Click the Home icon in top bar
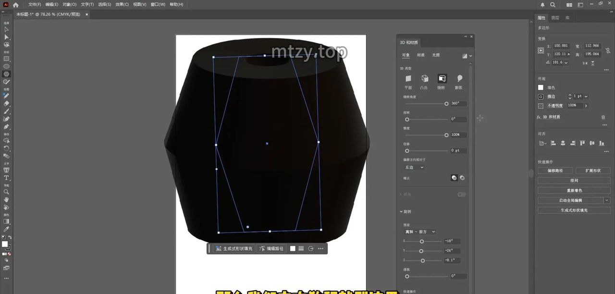 coord(16,5)
